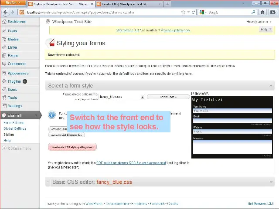This screenshot has width=279, height=209.
Task: Bookmark this page with the star icon
Action: (183, 12)
